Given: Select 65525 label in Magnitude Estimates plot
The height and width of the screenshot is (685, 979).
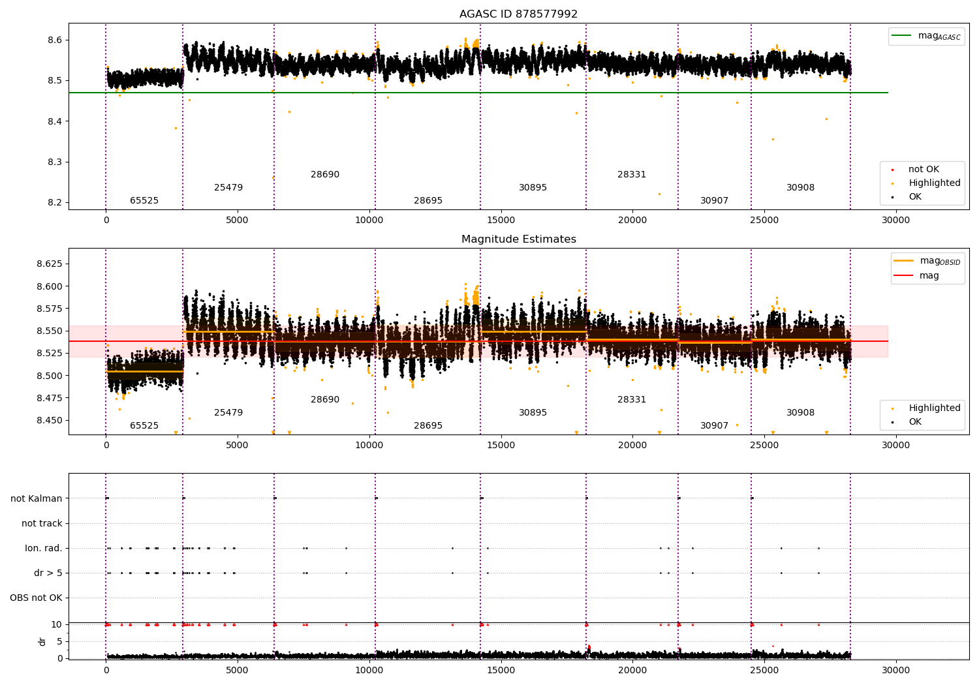Looking at the screenshot, I should [x=144, y=426].
